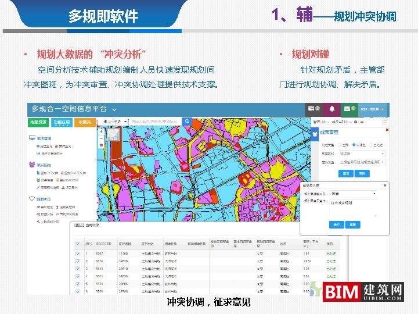
Task: Select the 已处理 radio button
Action: click(372, 144)
